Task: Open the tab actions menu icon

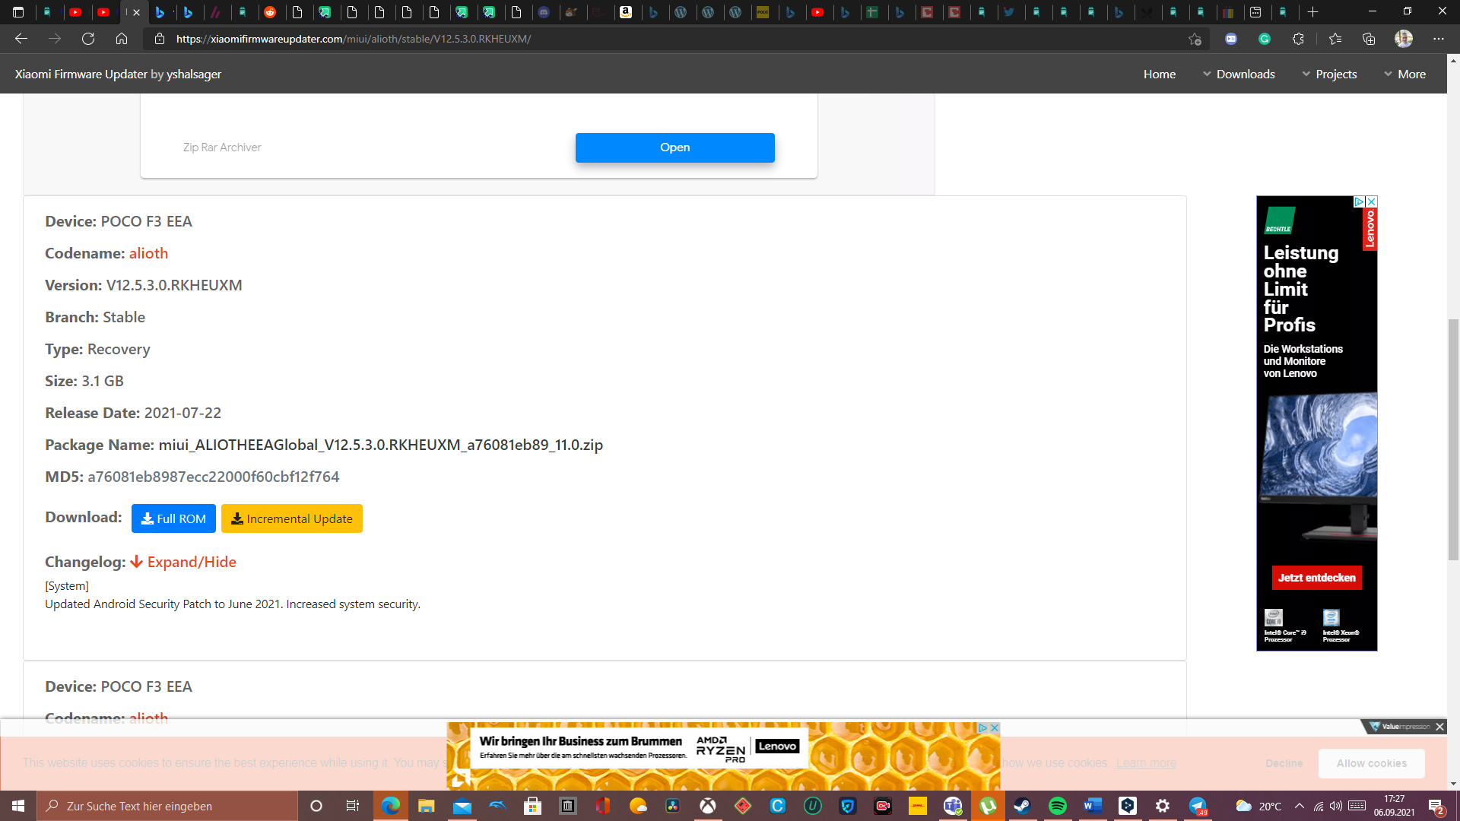Action: click(18, 12)
